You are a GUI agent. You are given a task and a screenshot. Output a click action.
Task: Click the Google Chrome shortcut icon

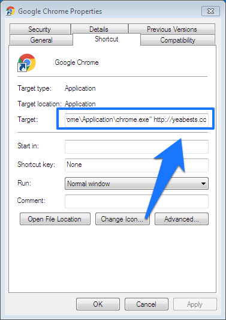point(27,62)
